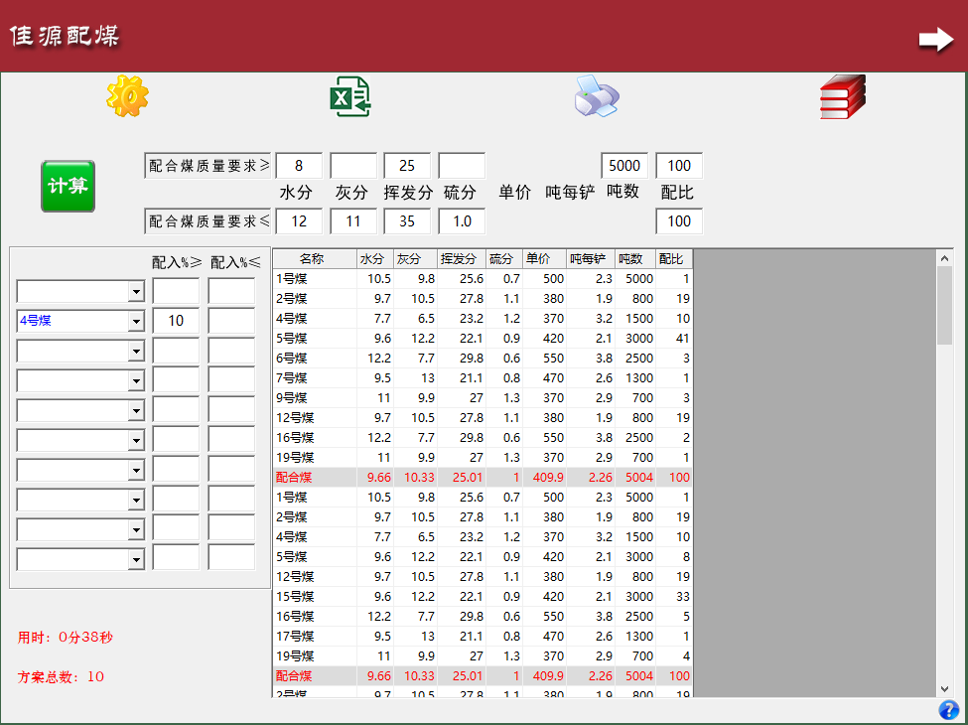Click the empty minimum 硫分 field
968x725 pixels.
click(462, 166)
